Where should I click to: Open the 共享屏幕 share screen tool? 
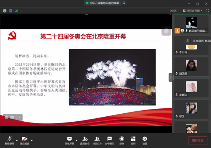click(69, 141)
